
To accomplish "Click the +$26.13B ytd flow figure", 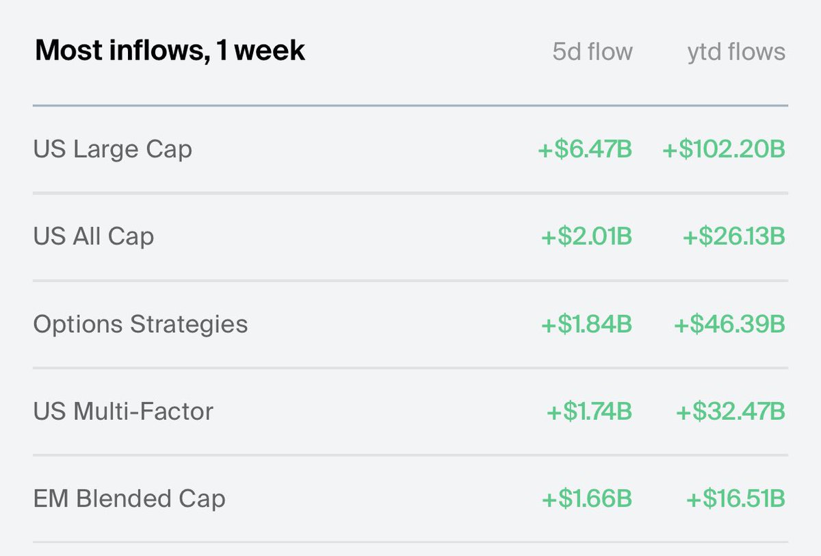I will [x=734, y=237].
